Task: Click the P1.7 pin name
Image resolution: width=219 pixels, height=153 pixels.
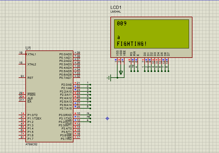Action: click(x=31, y=139)
